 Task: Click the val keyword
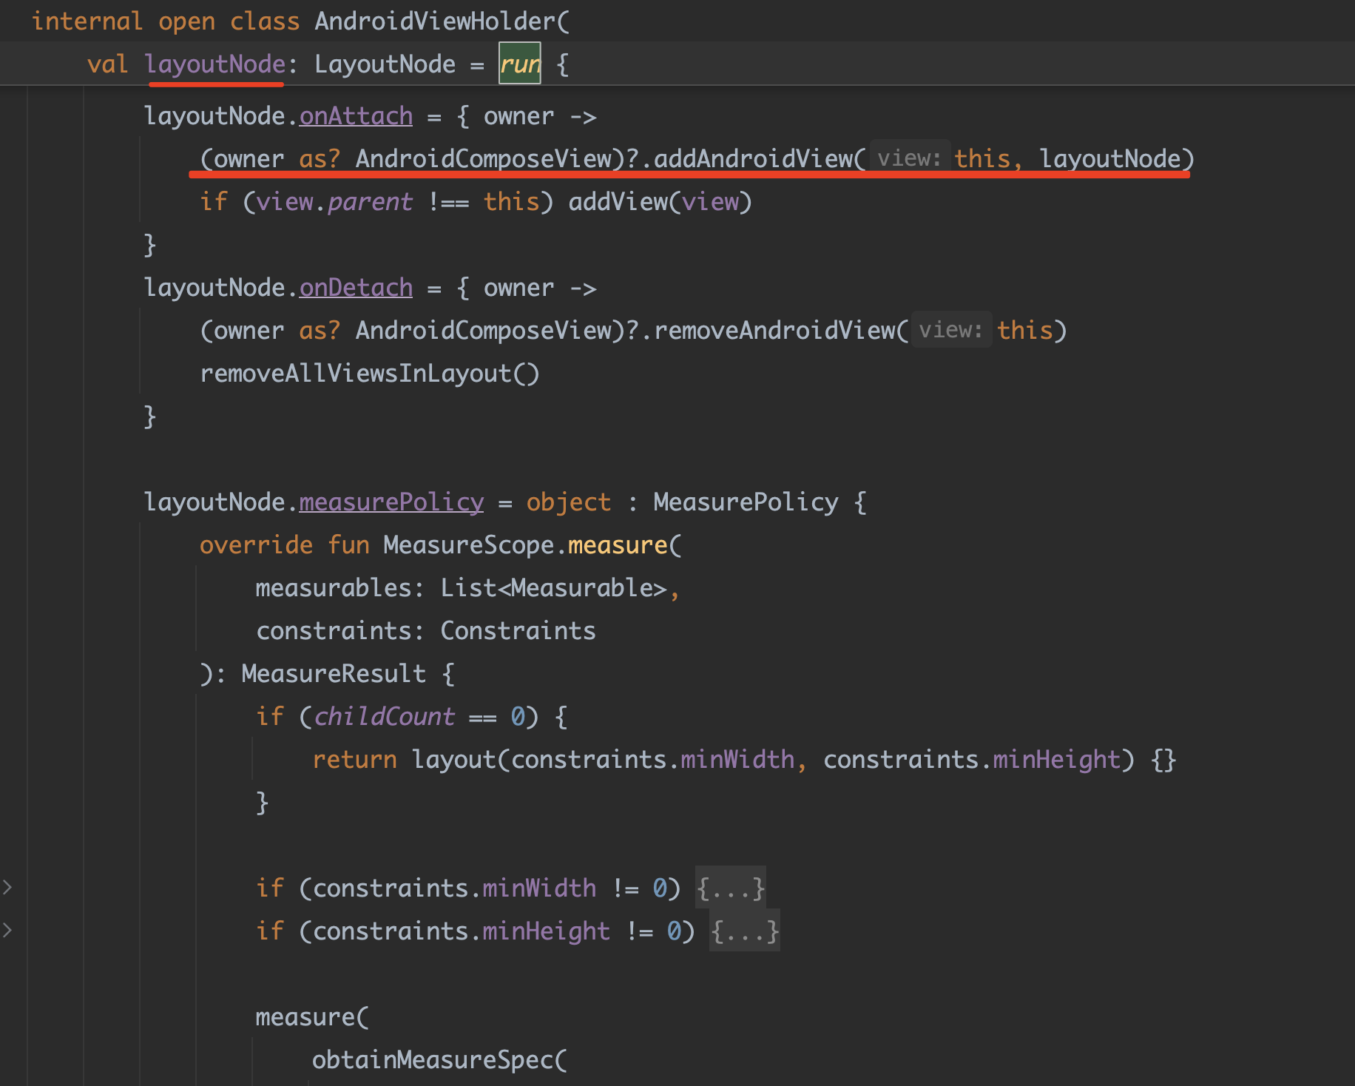click(x=107, y=64)
